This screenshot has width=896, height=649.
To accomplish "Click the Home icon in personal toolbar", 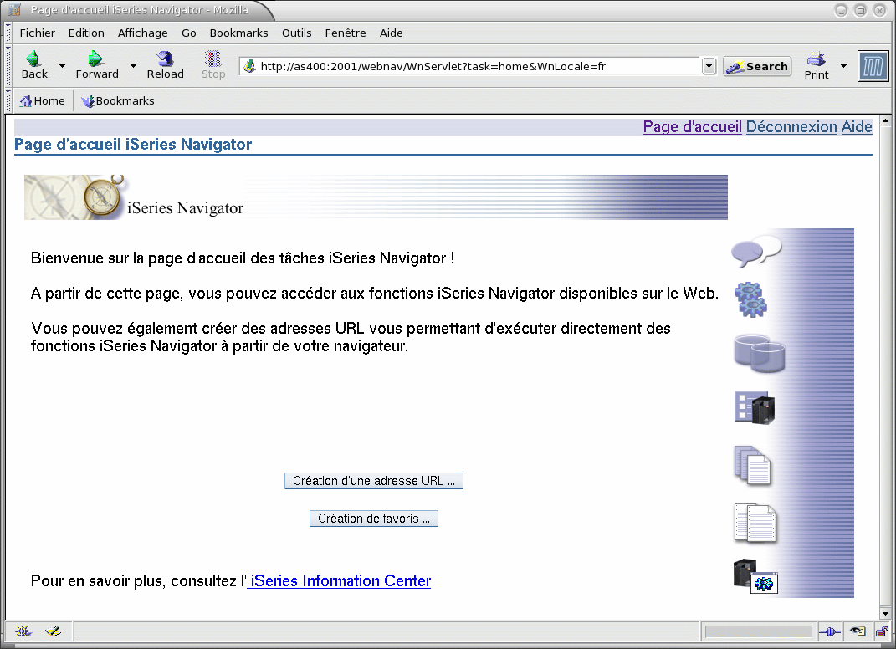I will (26, 101).
